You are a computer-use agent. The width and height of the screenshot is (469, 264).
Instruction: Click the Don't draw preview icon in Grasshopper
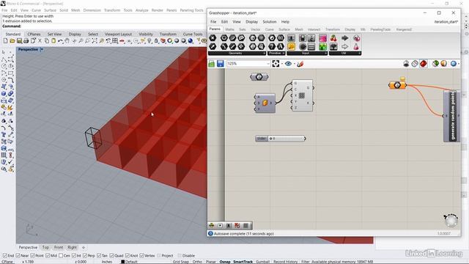pyautogui.click(x=406, y=64)
